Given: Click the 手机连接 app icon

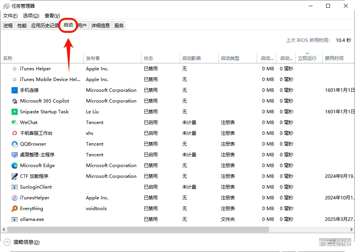Looking at the screenshot, I should point(15,90).
